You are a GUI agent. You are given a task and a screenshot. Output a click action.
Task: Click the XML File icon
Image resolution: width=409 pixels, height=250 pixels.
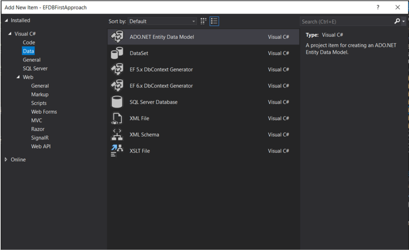pos(117,118)
